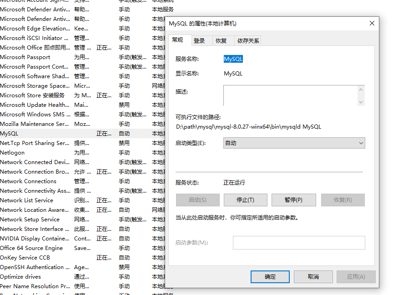Select the 依存关系 tab

pyautogui.click(x=248, y=40)
